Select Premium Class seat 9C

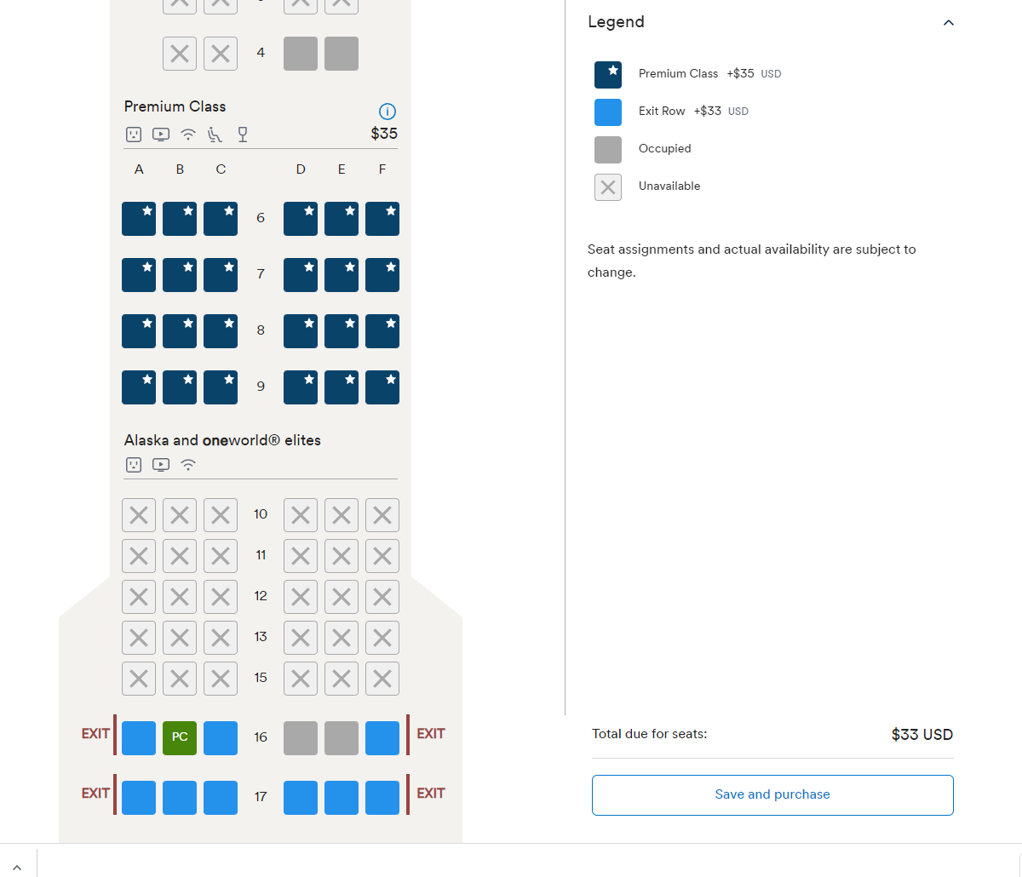[x=221, y=387]
